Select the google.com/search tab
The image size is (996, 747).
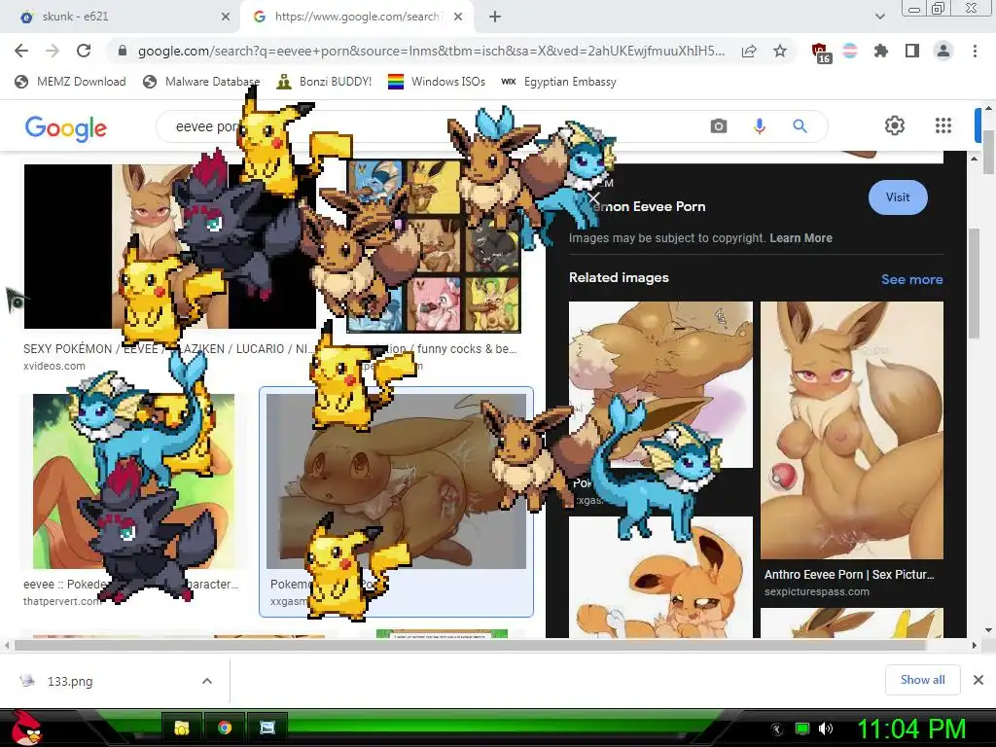click(x=356, y=17)
